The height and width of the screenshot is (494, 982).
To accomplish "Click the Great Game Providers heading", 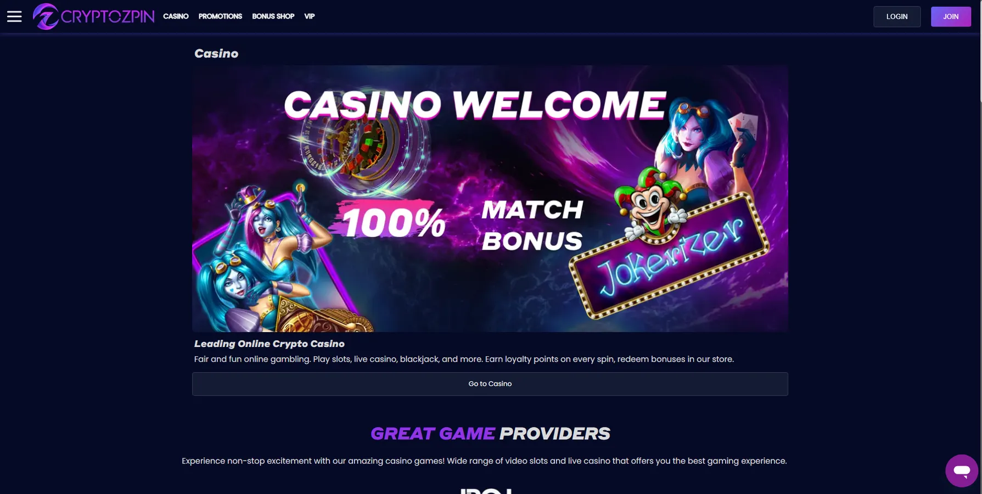I will (490, 433).
